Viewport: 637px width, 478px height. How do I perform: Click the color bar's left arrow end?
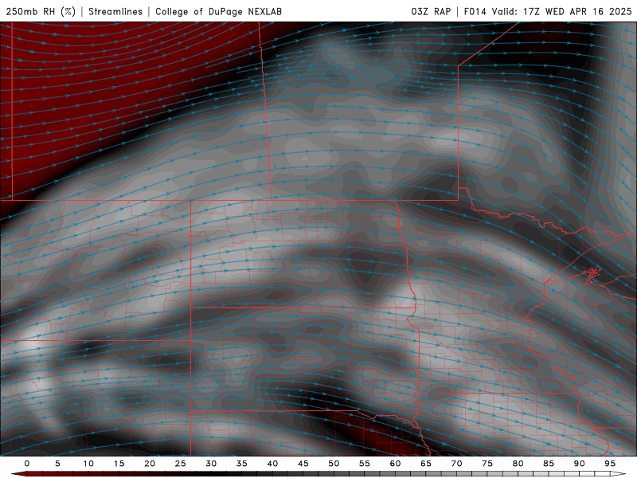(18, 474)
